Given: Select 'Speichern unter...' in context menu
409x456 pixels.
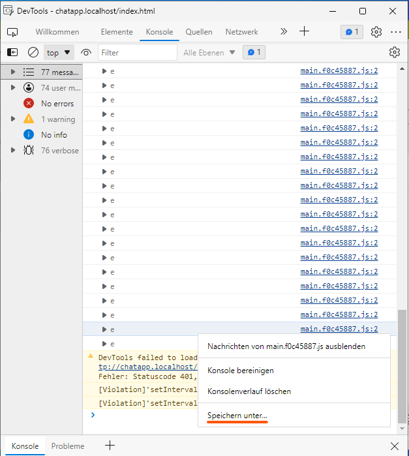Looking at the screenshot, I should [237, 416].
